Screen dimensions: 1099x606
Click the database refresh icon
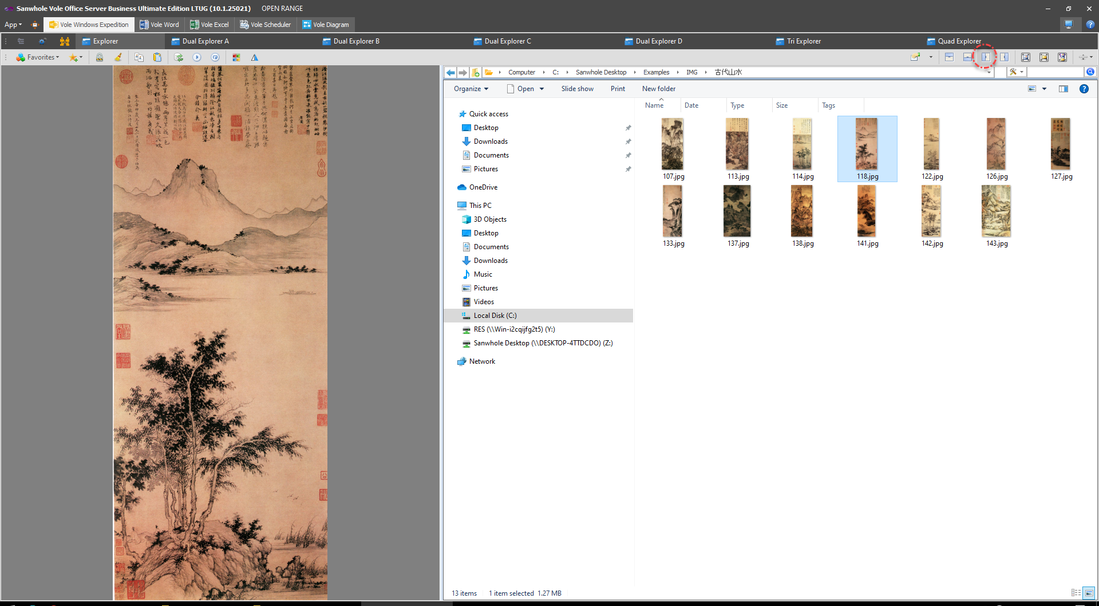click(x=179, y=57)
